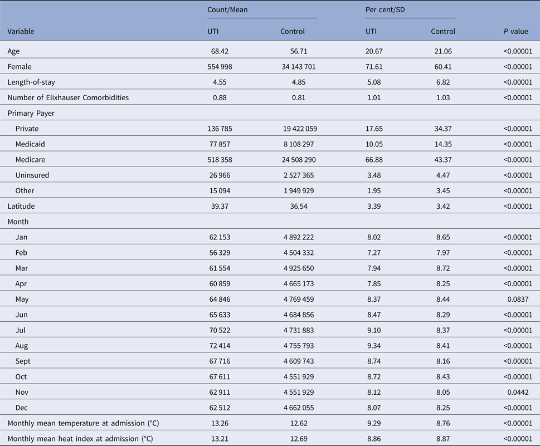Viewport: 540px width, 446px height.
Task: Select the Medicare UTI count 518 358
Action: coord(218,160)
